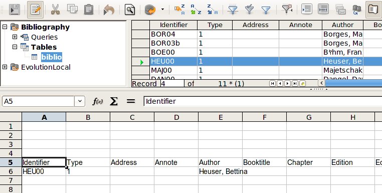Open the Name Box dropdown arrow
The image size is (382, 193).
pos(80,101)
